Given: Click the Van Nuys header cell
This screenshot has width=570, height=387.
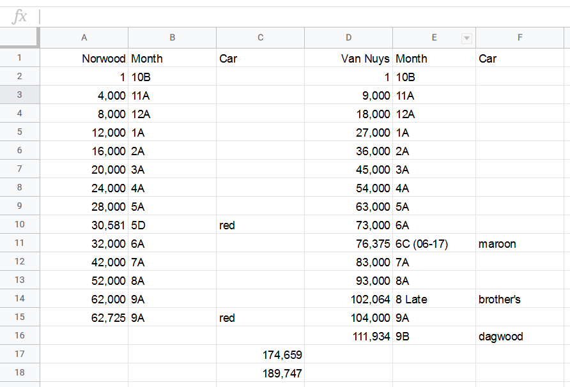Looking at the screenshot, I should pyautogui.click(x=348, y=59).
